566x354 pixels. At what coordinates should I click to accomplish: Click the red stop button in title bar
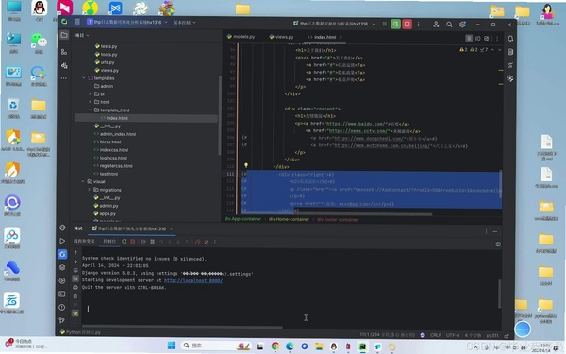408,25
